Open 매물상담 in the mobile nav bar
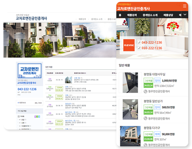This screenshot has height=149, width=192. pos(168,15)
